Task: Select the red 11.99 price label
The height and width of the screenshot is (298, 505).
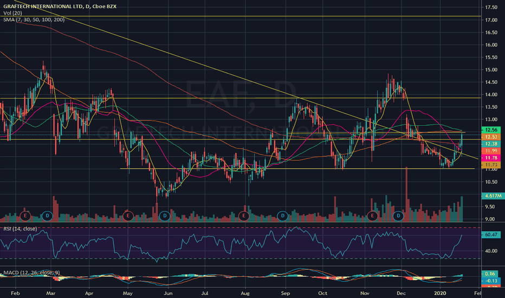Action: coord(491,151)
